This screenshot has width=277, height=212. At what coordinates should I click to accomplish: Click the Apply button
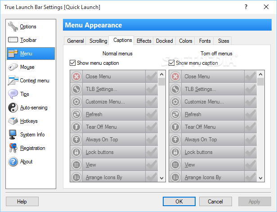tap(255, 201)
